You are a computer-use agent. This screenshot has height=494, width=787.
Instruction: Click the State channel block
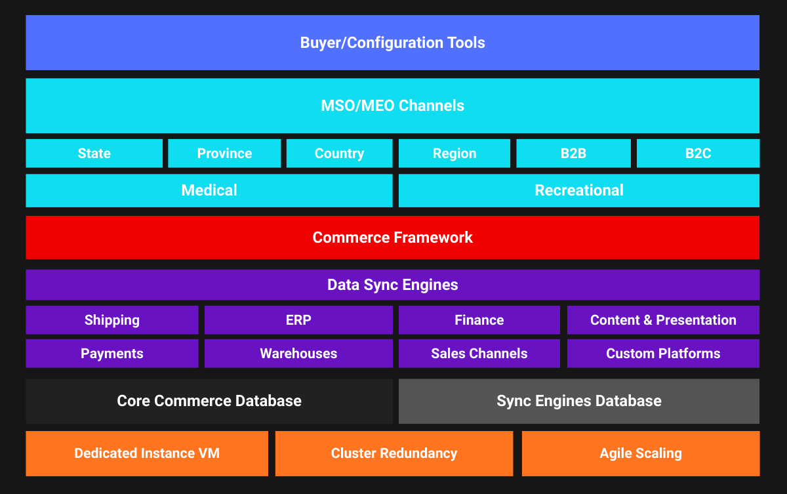94,153
